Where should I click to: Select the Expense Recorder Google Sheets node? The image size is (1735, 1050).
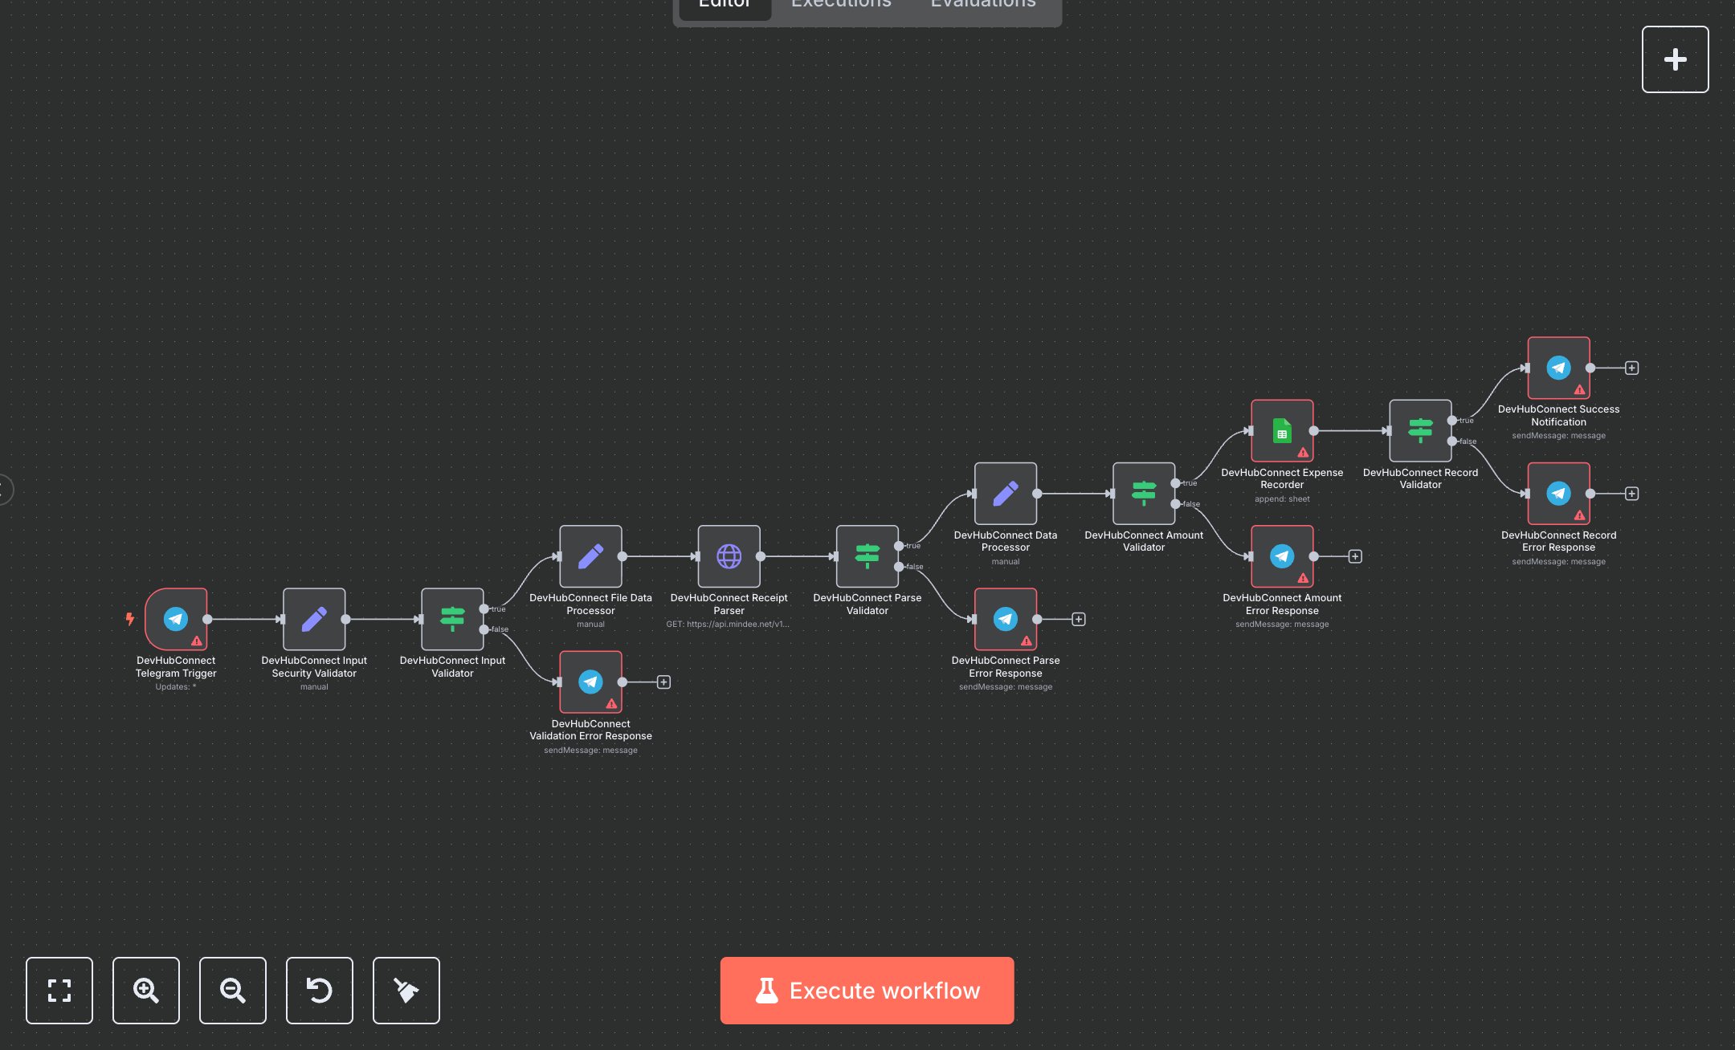pos(1282,431)
